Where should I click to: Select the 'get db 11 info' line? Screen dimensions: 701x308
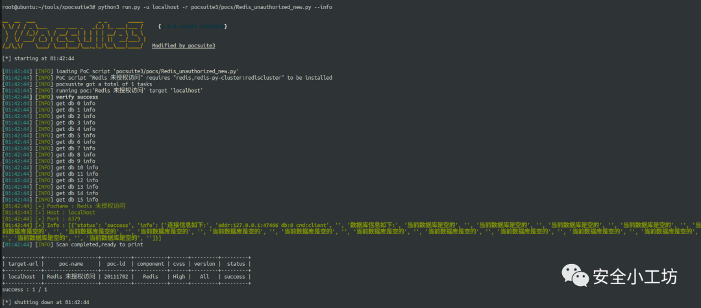(50, 174)
